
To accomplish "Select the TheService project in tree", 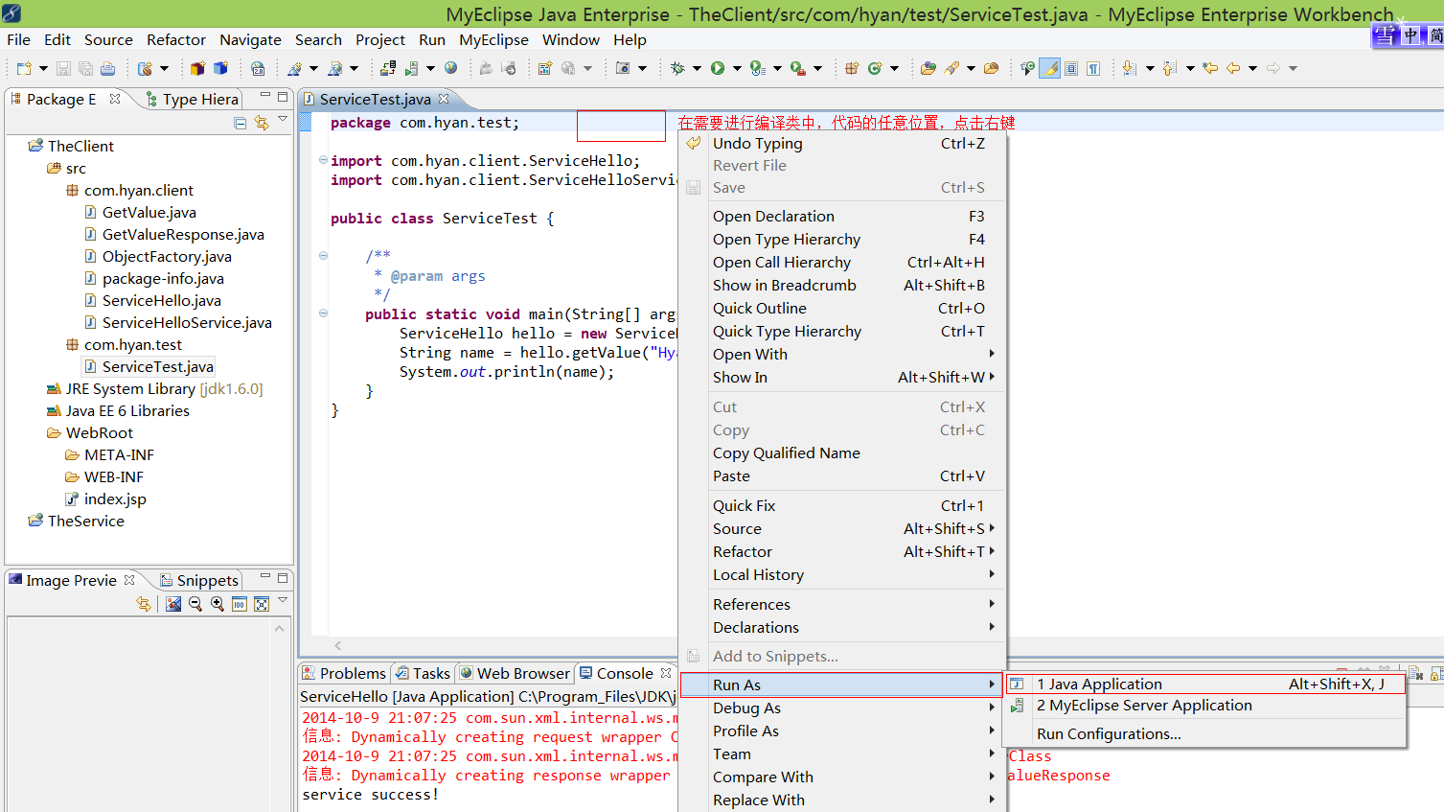I will point(77,522).
